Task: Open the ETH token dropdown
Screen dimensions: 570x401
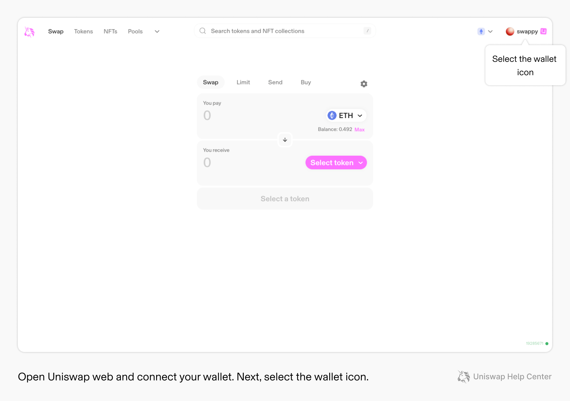Action: click(x=346, y=115)
